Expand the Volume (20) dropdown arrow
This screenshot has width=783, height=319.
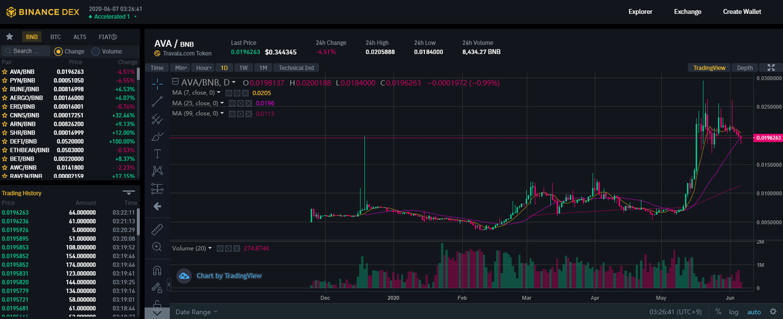(210, 249)
